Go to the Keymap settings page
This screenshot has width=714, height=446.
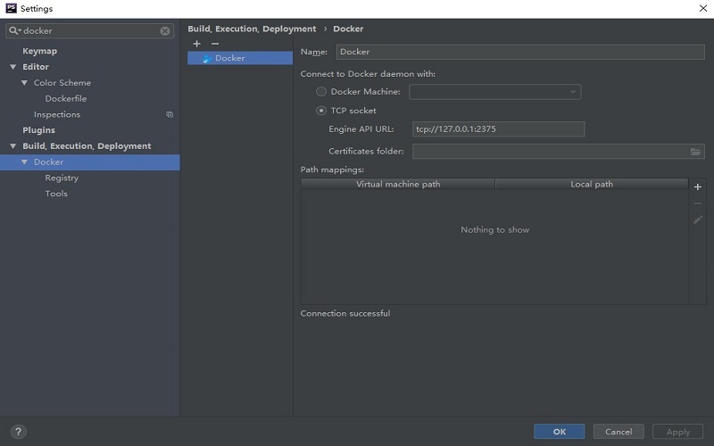pyautogui.click(x=39, y=51)
